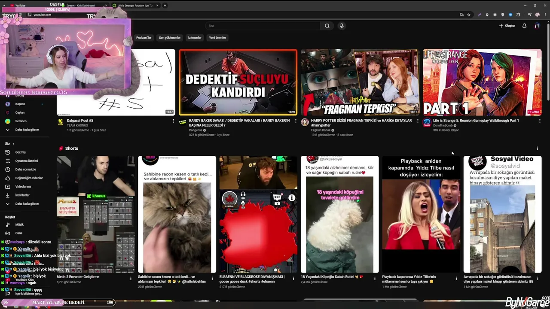550x309 pixels.
Task: Open Daha sonra izle list
Action: (25, 170)
